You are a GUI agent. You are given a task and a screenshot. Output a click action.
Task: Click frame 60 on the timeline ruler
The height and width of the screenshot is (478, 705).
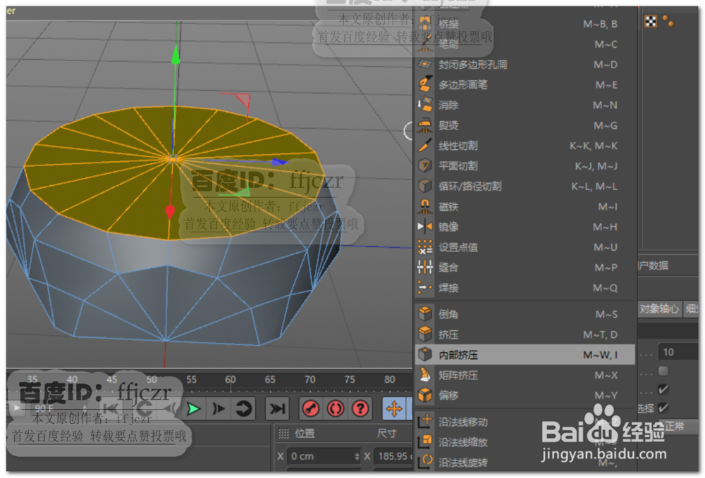click(231, 379)
